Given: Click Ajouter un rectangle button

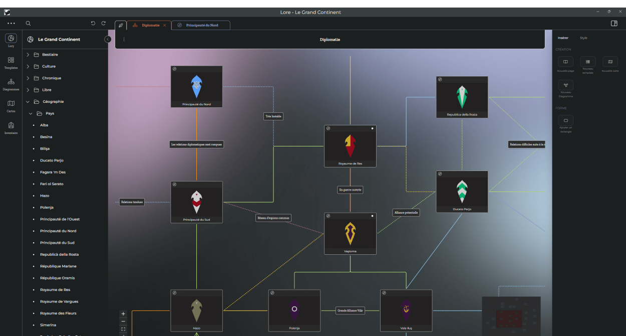Looking at the screenshot, I should (565, 121).
